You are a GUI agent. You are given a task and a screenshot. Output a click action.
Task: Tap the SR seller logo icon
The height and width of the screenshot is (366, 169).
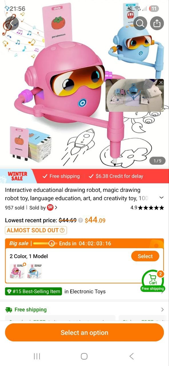pos(50,208)
